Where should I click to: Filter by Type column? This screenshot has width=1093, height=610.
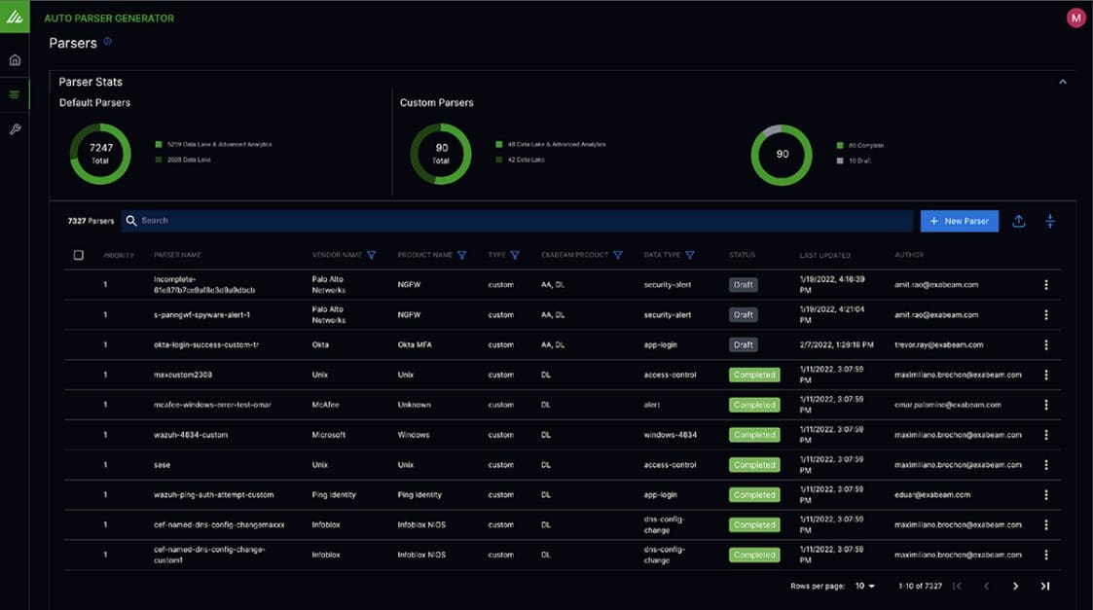tap(515, 255)
